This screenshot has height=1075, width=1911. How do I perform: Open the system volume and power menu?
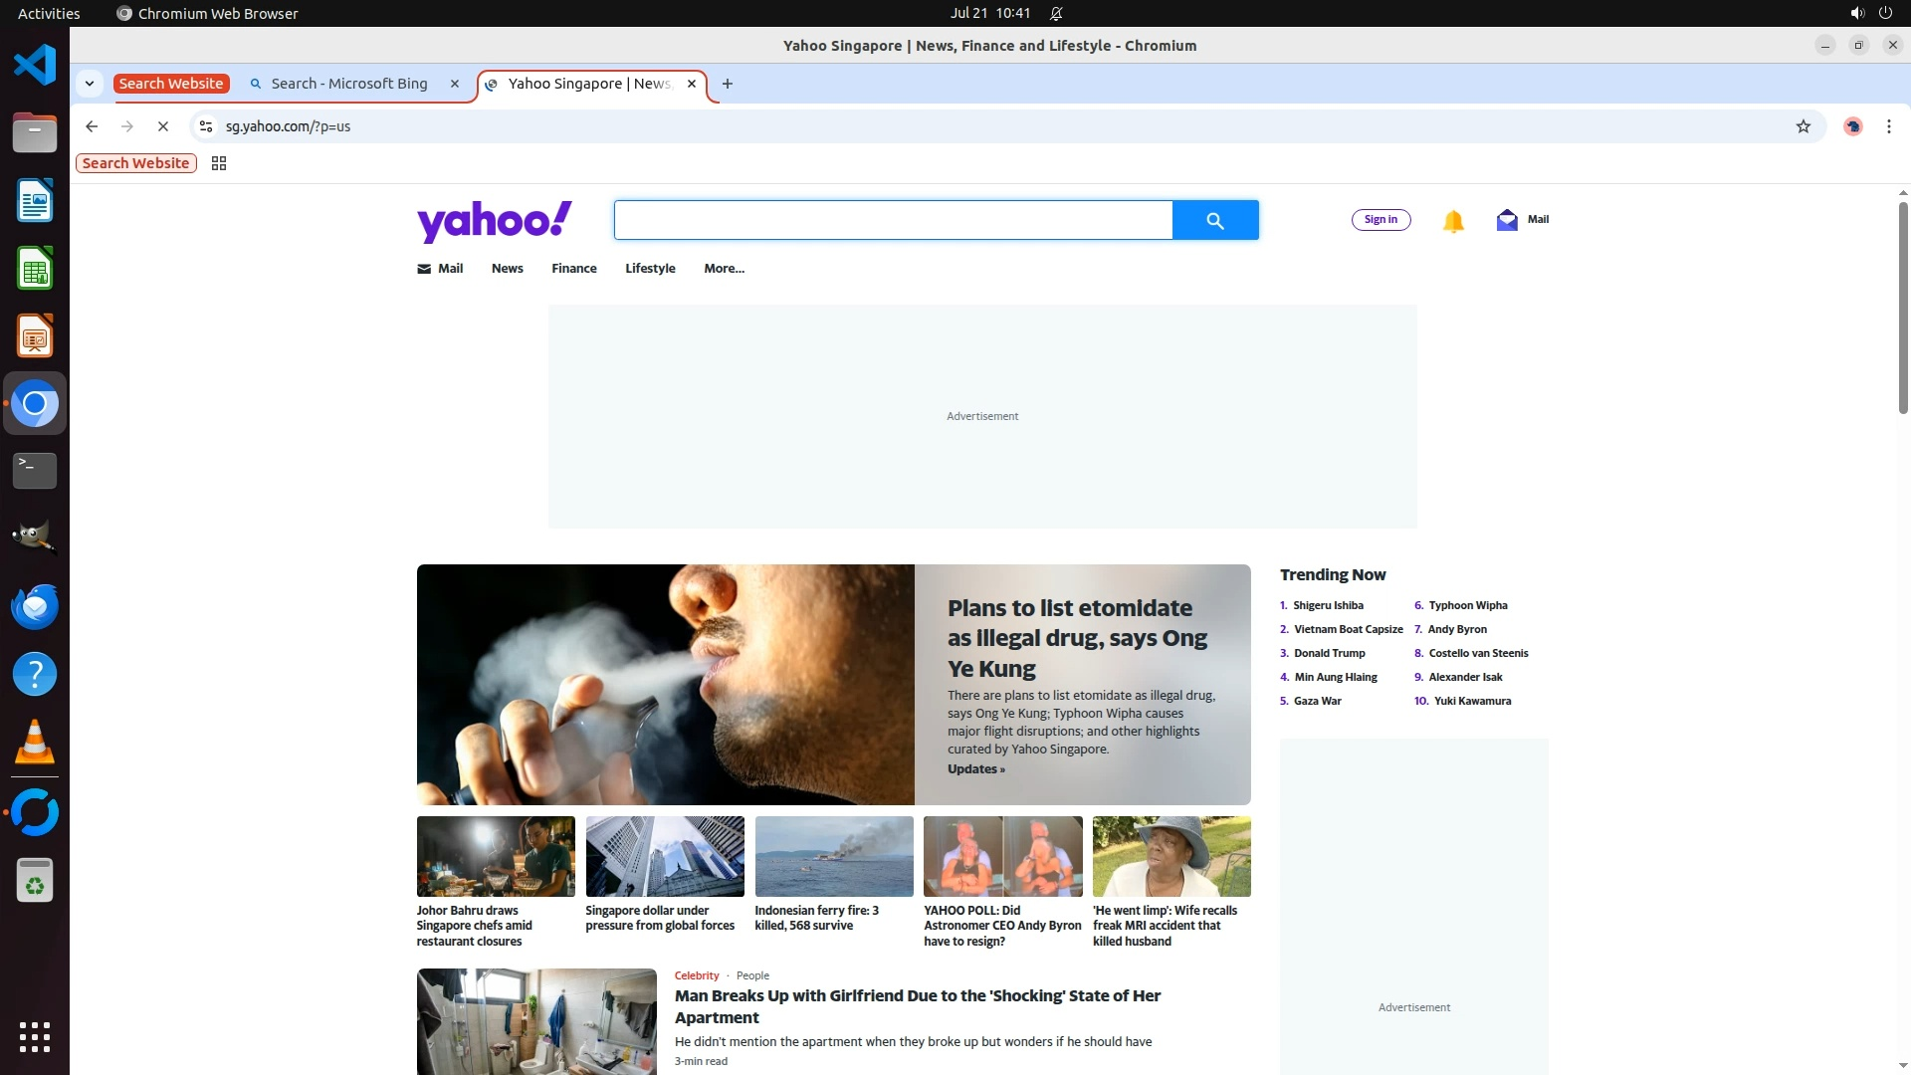point(1870,13)
